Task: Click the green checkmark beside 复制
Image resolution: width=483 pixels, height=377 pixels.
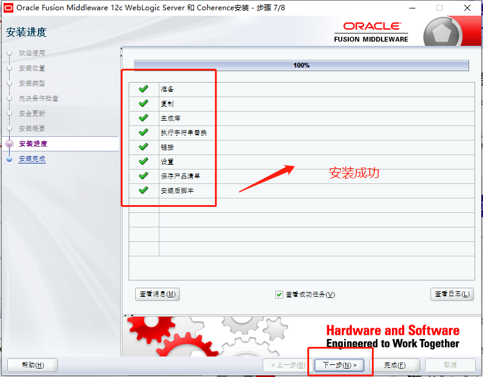Action: pyautogui.click(x=143, y=103)
